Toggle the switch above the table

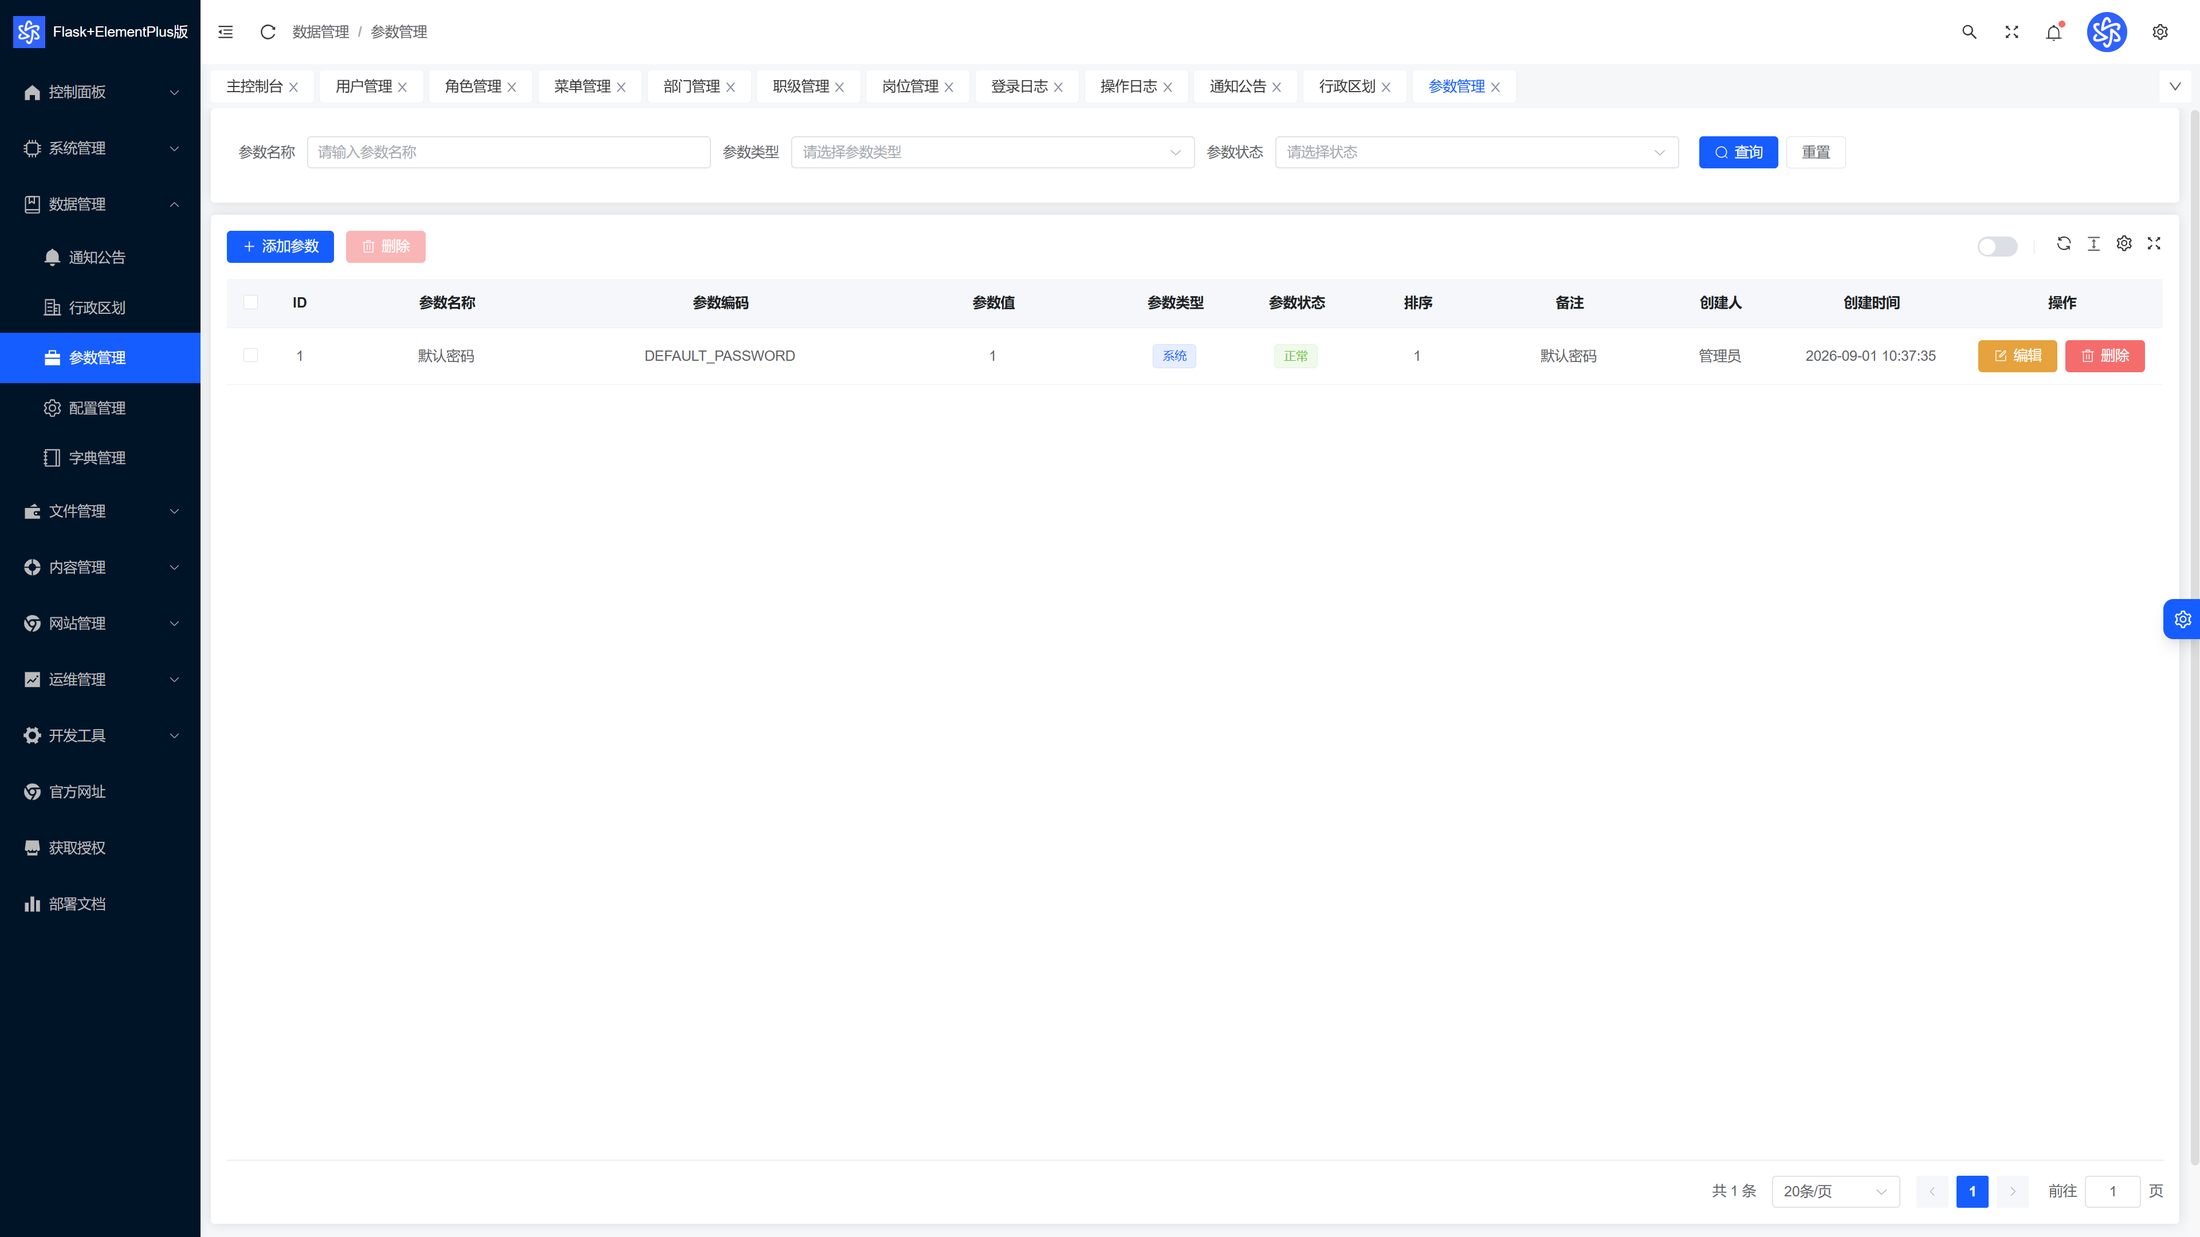tap(1997, 247)
